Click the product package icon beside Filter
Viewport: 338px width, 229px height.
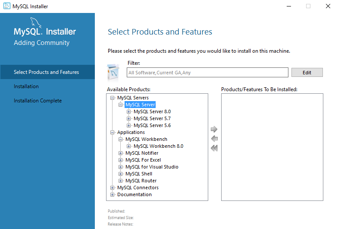[x=113, y=72]
